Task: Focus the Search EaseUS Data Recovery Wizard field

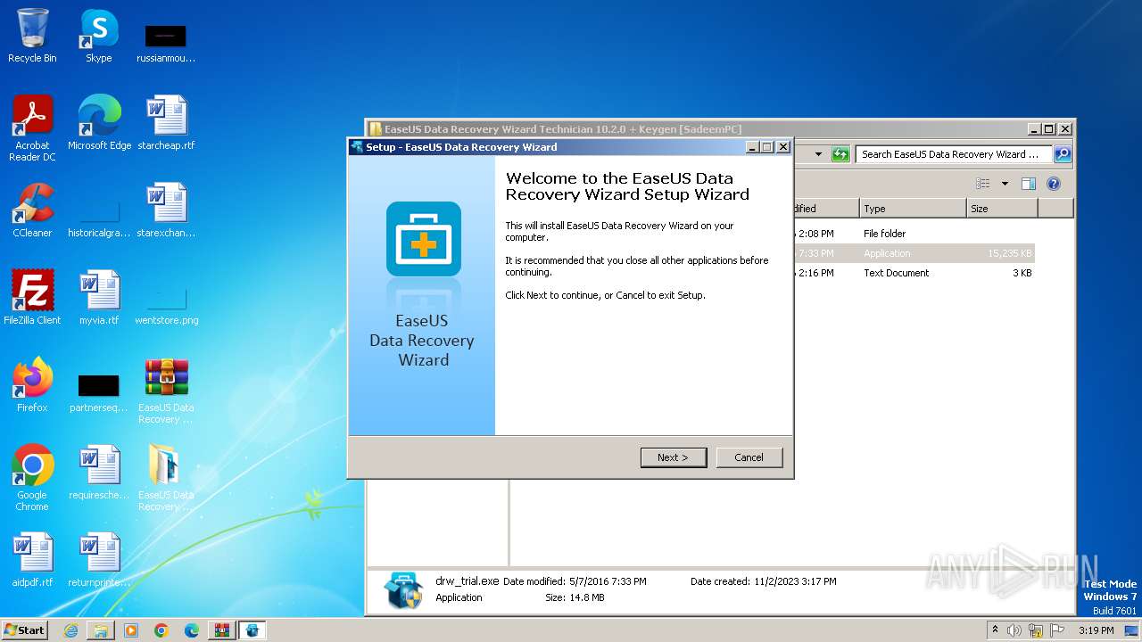Action: 954,154
